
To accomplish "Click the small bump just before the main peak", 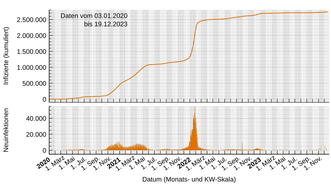I will click(167, 149).
